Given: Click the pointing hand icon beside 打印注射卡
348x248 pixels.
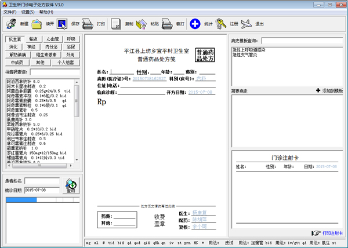Looking at the screenshot, I should click(x=316, y=233).
